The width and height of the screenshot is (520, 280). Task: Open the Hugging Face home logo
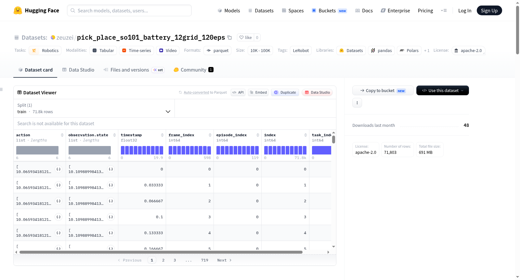click(36, 10)
